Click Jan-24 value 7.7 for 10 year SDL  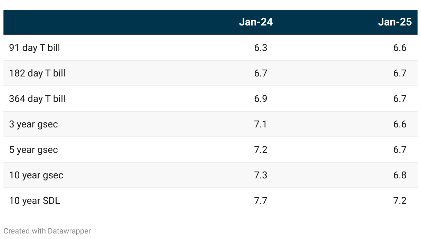(261, 201)
